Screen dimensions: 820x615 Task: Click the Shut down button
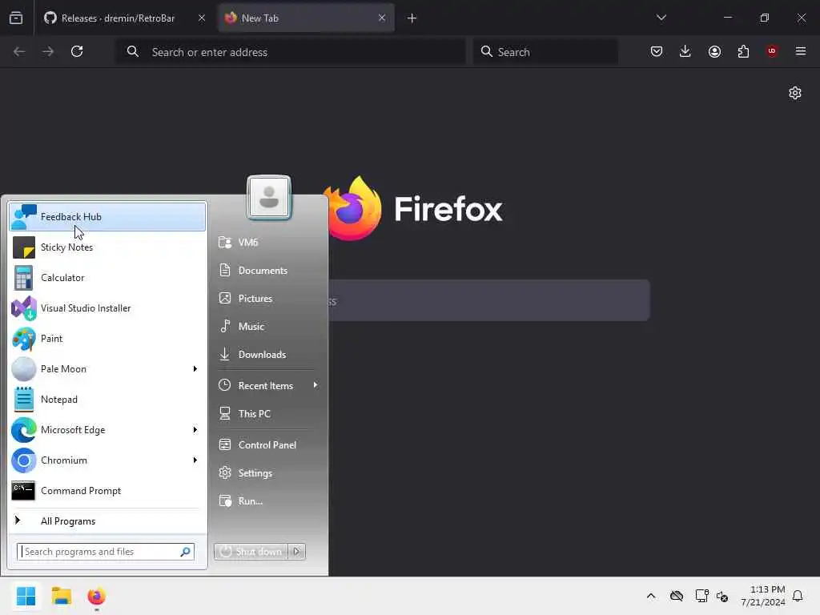tap(251, 551)
